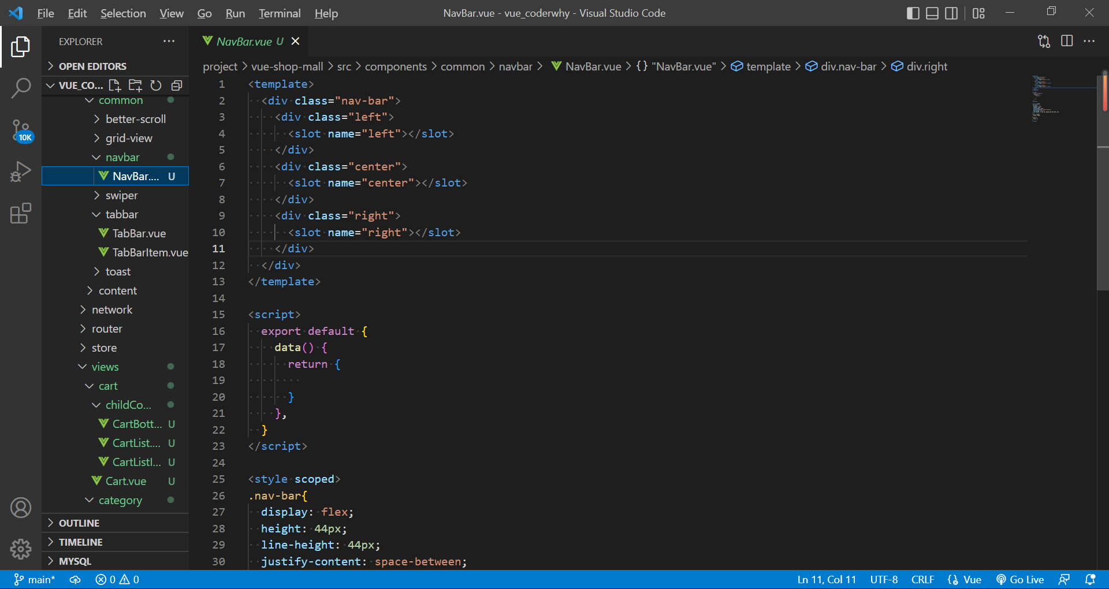Open Source Control view with 10K badge

pos(22,131)
